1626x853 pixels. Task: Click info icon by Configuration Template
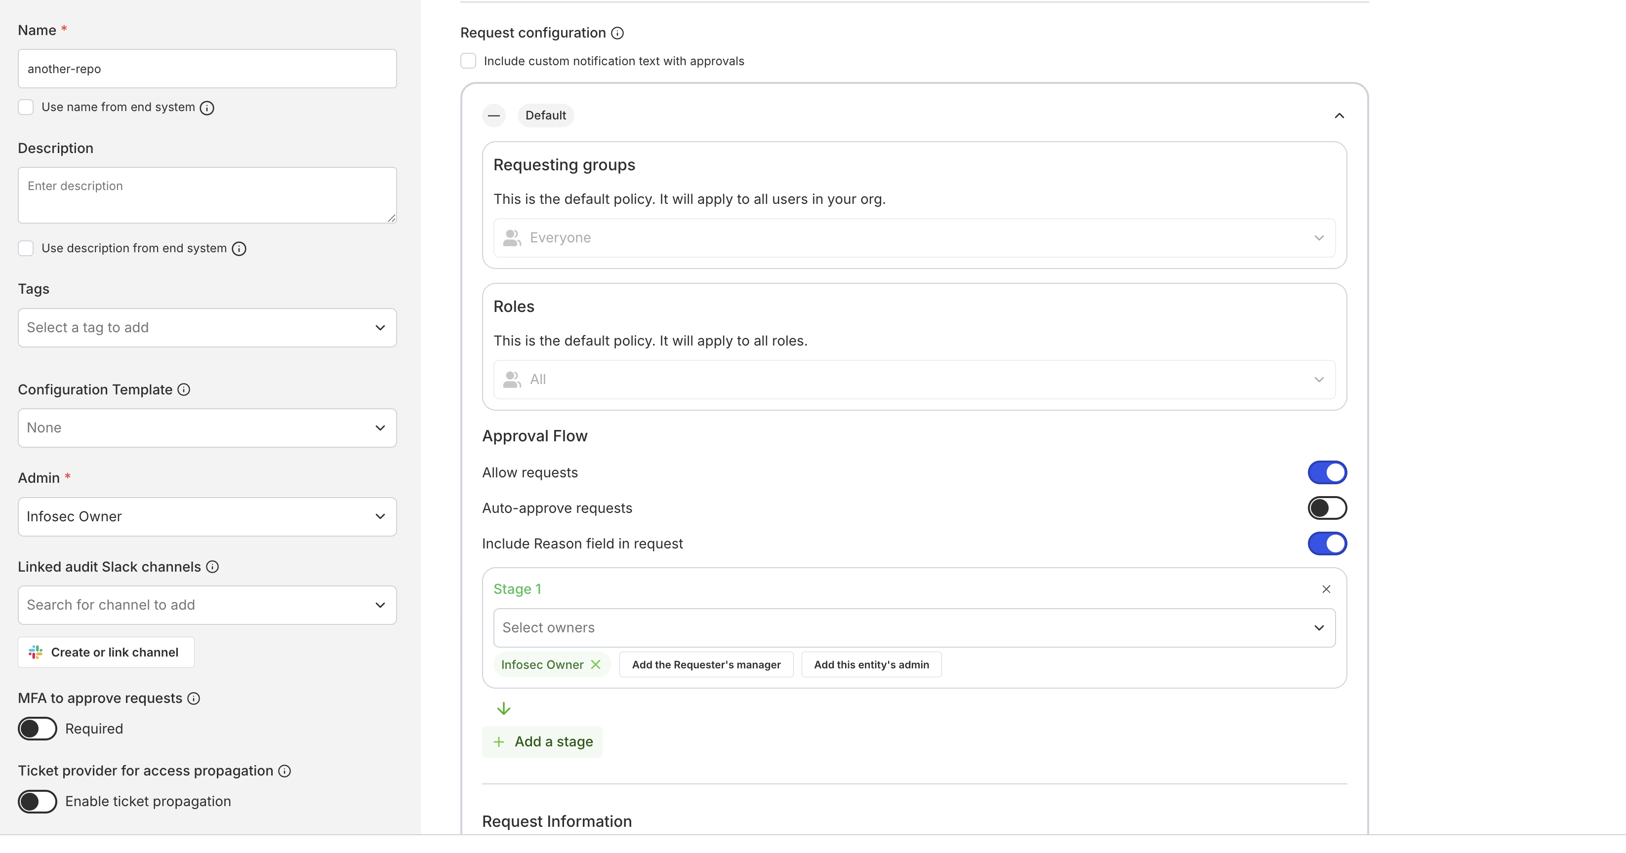click(184, 389)
